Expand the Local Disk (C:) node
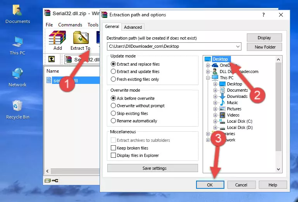Viewport: 298px width, 202px height. [215, 121]
